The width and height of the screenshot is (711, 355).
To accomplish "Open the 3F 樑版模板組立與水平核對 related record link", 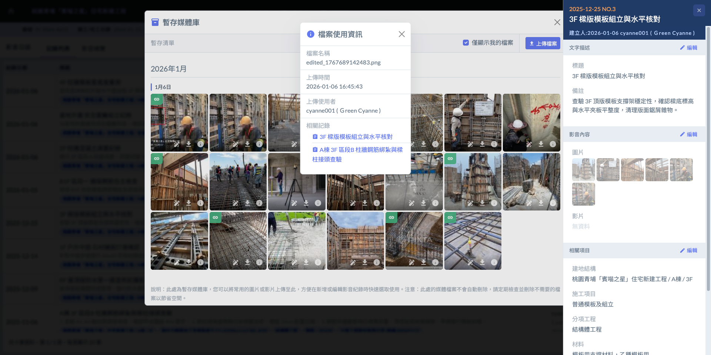I will 355,137.
